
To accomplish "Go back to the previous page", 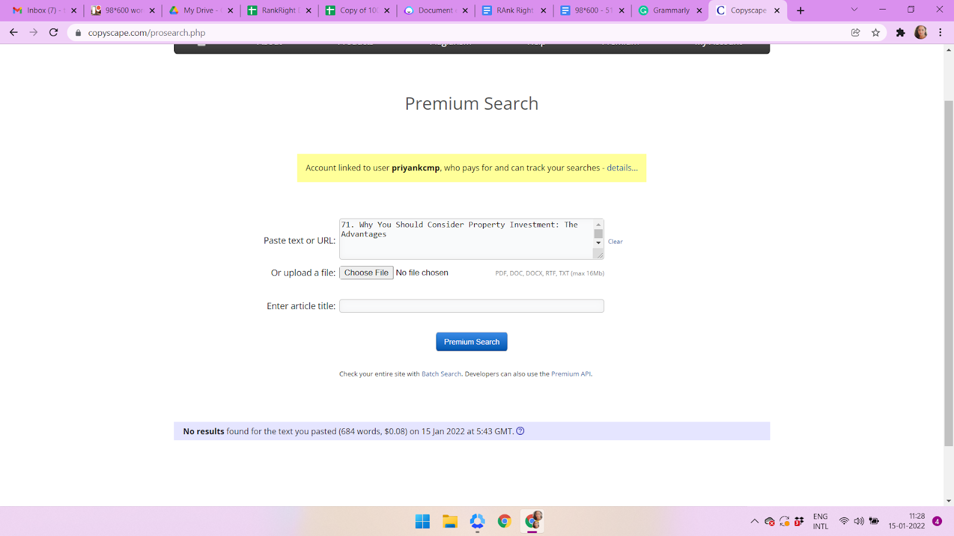I will [14, 32].
